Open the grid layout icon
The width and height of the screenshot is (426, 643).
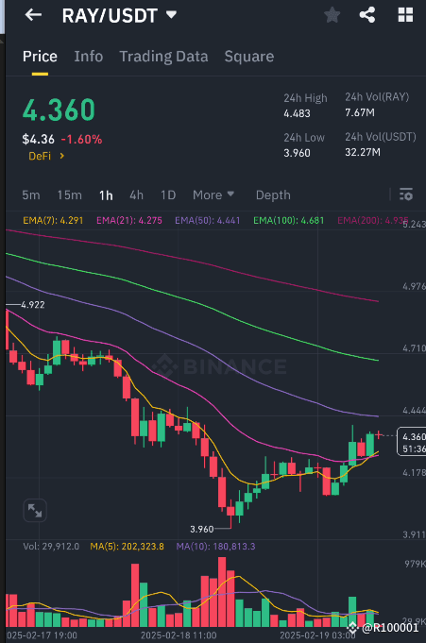tap(405, 15)
